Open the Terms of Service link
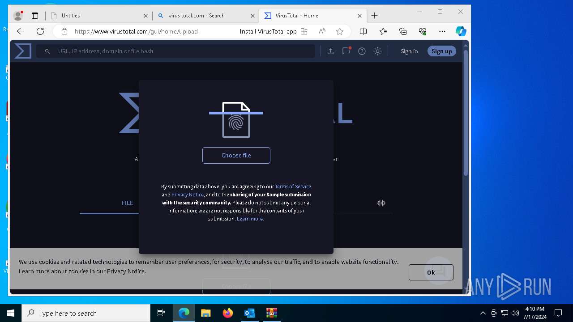Image resolution: width=573 pixels, height=322 pixels. [x=293, y=186]
